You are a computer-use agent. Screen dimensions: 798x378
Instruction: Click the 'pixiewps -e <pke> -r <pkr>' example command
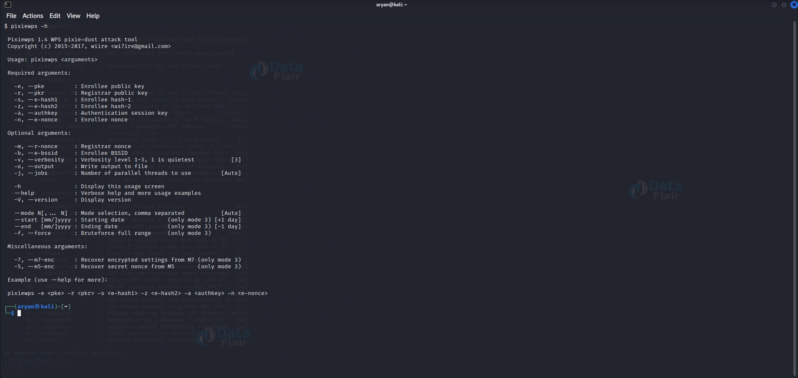coord(138,293)
